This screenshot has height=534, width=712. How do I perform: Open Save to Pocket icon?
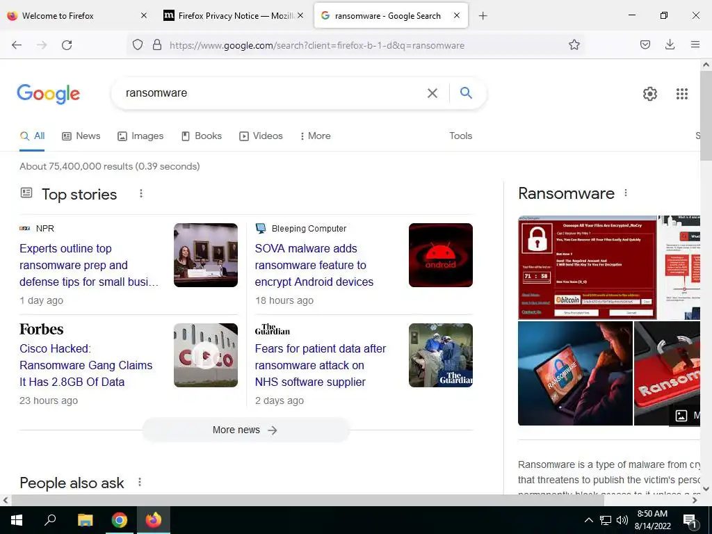tap(645, 44)
